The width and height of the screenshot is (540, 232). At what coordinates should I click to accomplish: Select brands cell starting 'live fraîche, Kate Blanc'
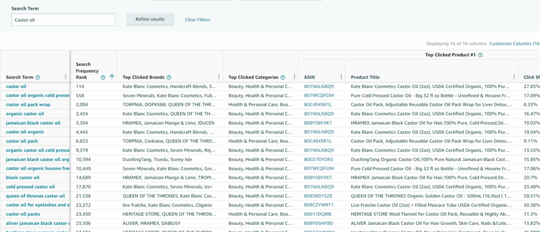(x=167, y=205)
